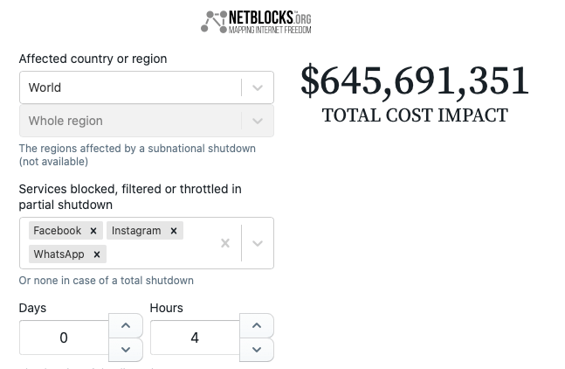Increase the Days value

[x=126, y=325]
